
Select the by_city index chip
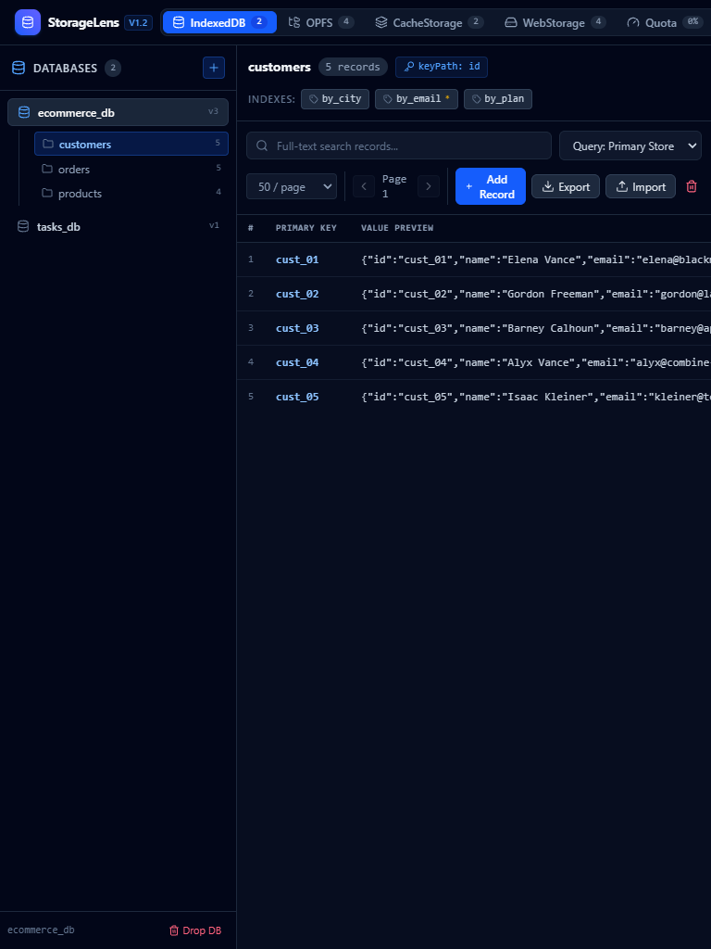[335, 99]
